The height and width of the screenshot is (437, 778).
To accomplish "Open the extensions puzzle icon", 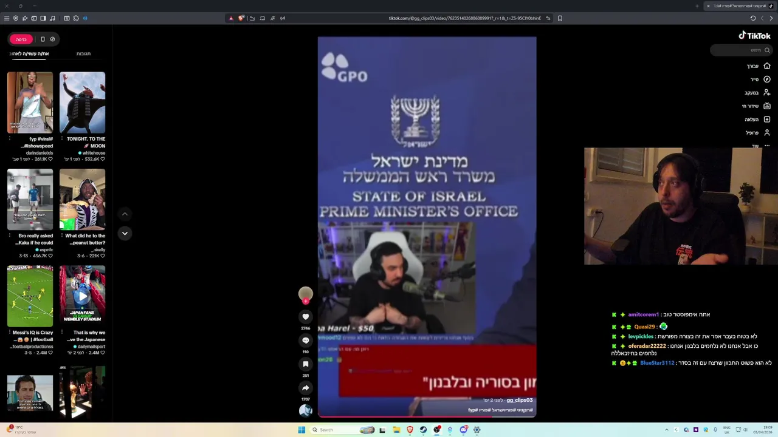I will tap(76, 18).
